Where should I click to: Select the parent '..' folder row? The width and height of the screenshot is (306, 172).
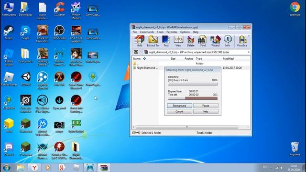point(191,64)
